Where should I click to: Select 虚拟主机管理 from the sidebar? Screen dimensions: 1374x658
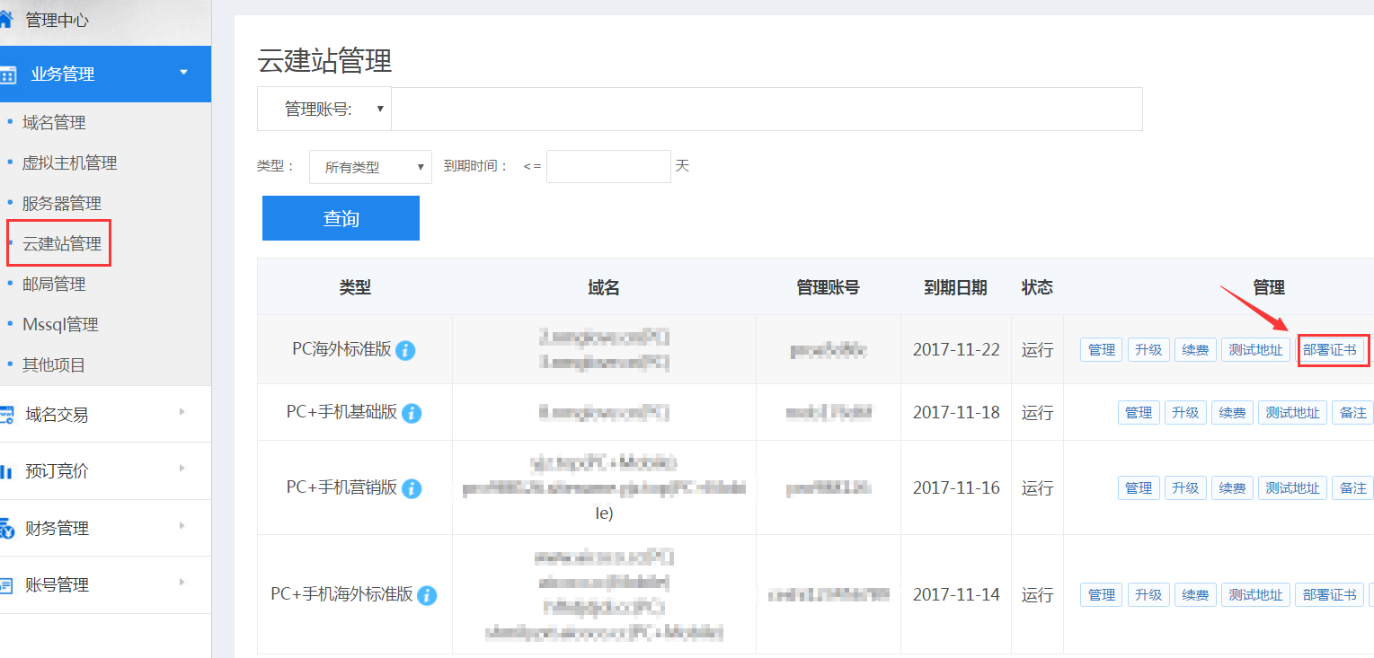tap(69, 163)
